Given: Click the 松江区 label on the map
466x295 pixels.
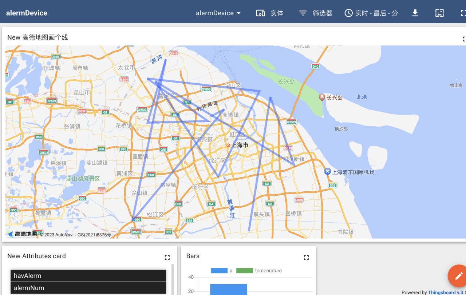Looking at the screenshot, I should point(155,215).
